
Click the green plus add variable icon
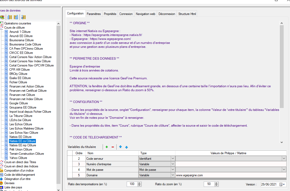[x=107, y=147]
